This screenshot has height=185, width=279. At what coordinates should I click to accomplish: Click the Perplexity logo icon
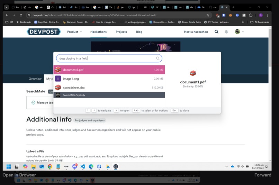tap(58, 95)
